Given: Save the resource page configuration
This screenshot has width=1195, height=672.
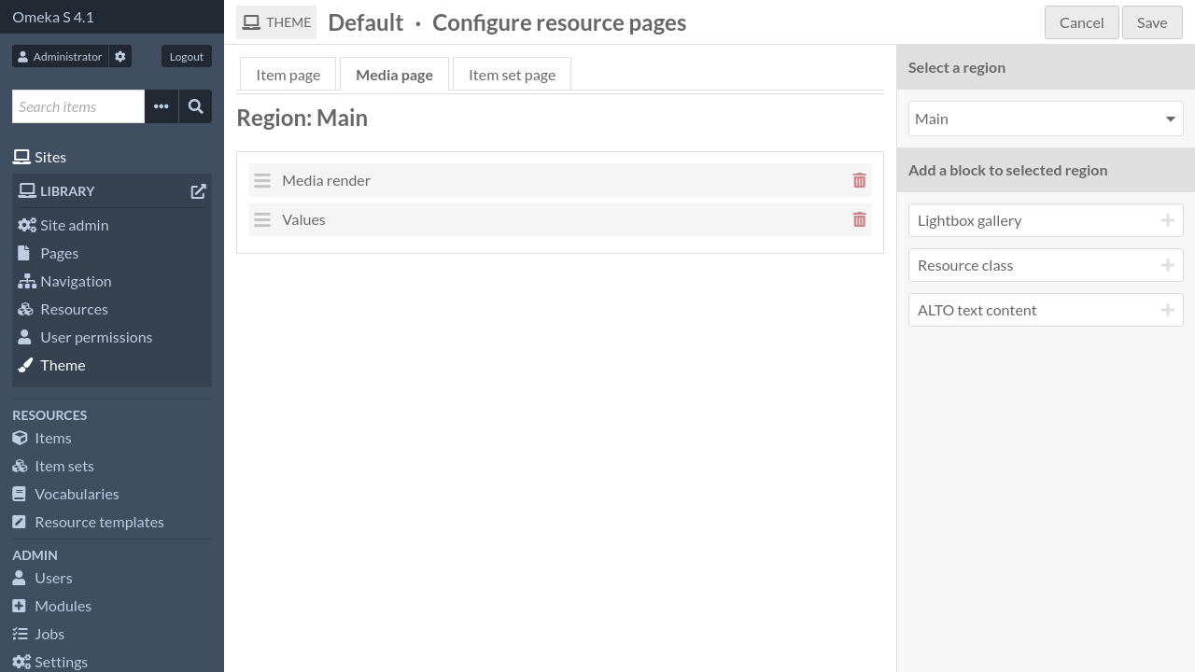Looking at the screenshot, I should coord(1152,21).
